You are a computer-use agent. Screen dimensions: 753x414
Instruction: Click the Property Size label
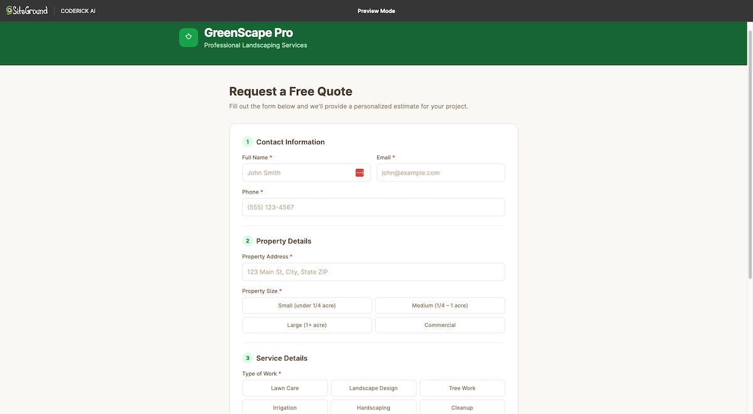[x=262, y=291]
